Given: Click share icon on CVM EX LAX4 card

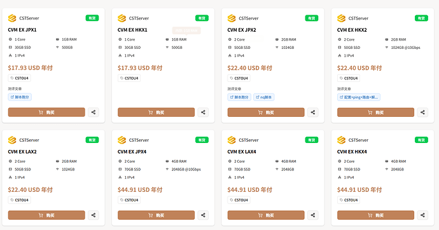Looking at the screenshot, I should pos(313,215).
